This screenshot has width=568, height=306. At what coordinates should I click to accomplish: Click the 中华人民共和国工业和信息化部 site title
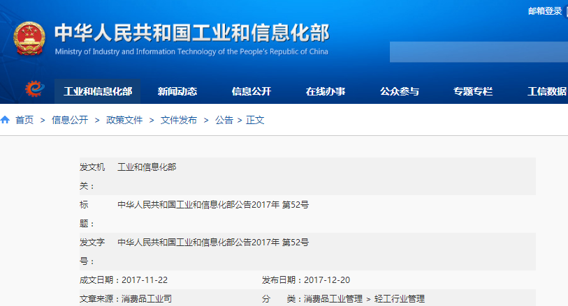click(x=191, y=33)
